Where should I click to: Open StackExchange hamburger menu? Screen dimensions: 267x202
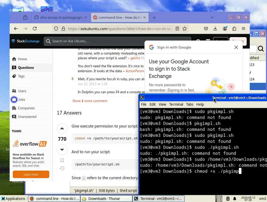(13, 41)
